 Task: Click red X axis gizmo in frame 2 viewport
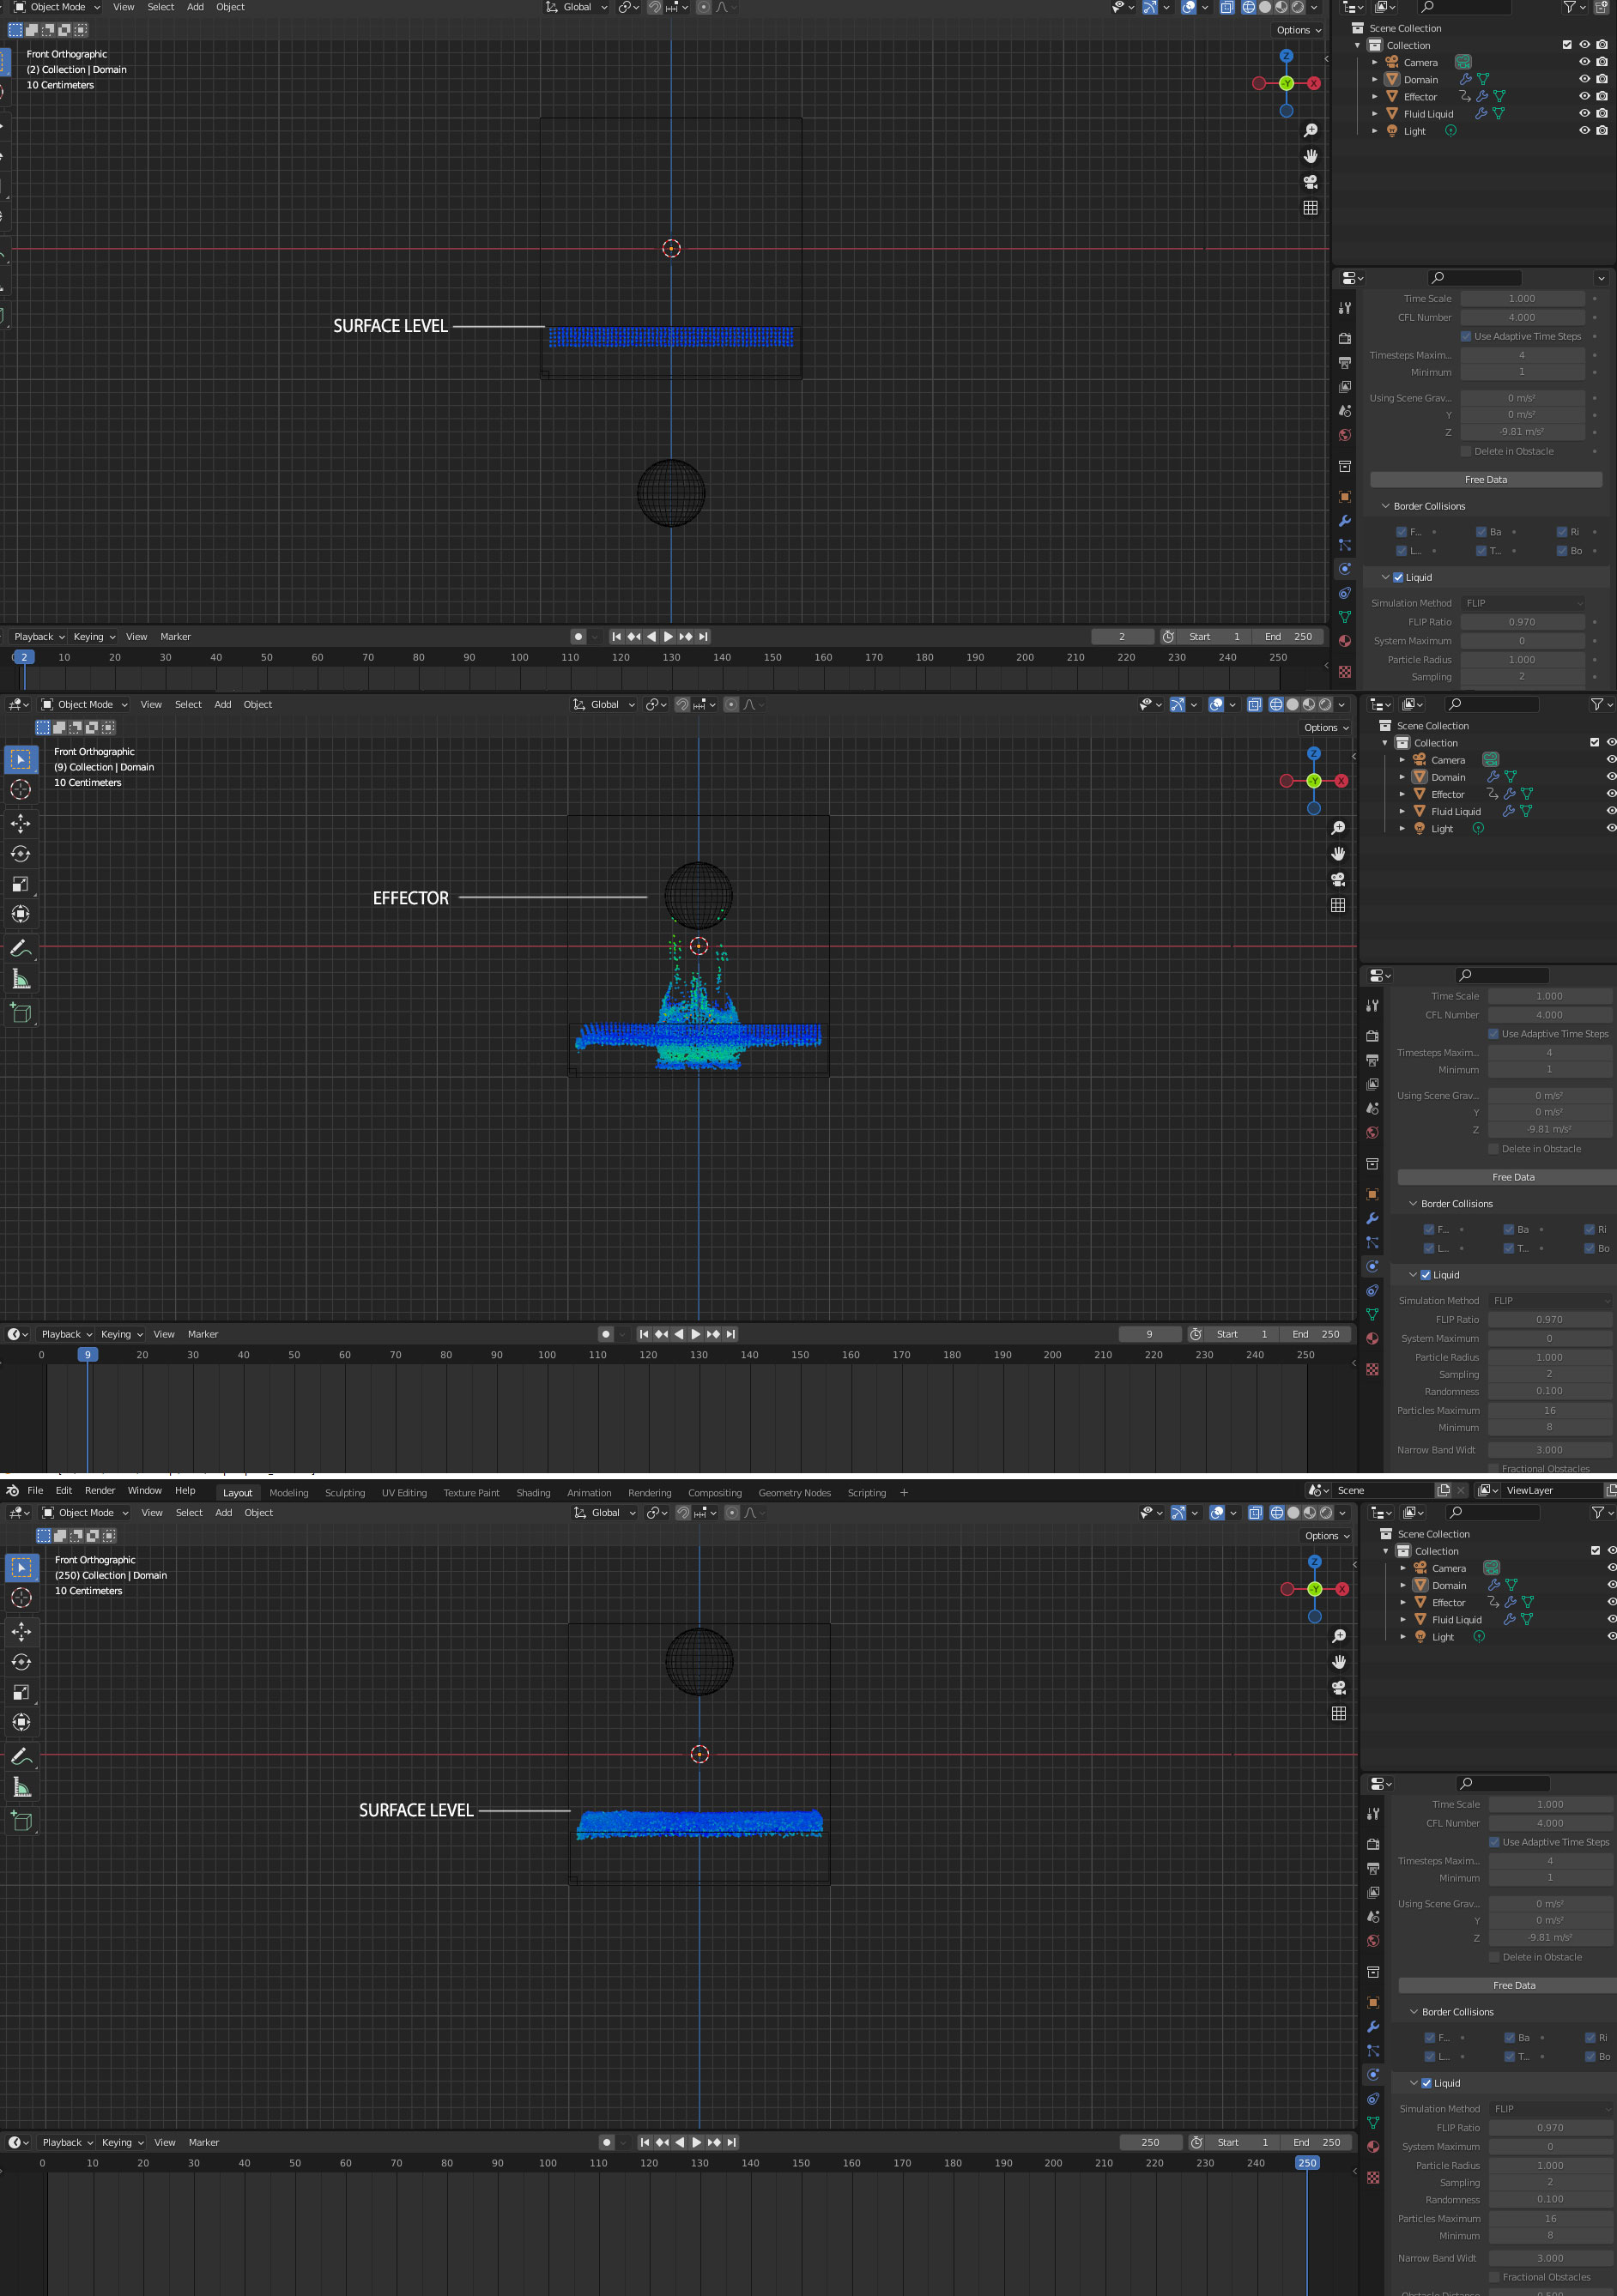pyautogui.click(x=1314, y=83)
